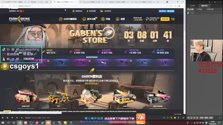Follow the 前往活动页面 link
The image size is (223, 125).
coord(92,84)
